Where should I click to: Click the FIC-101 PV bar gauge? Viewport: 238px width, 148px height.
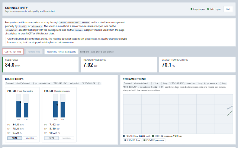[19, 106]
